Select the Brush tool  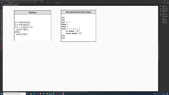point(1,20)
